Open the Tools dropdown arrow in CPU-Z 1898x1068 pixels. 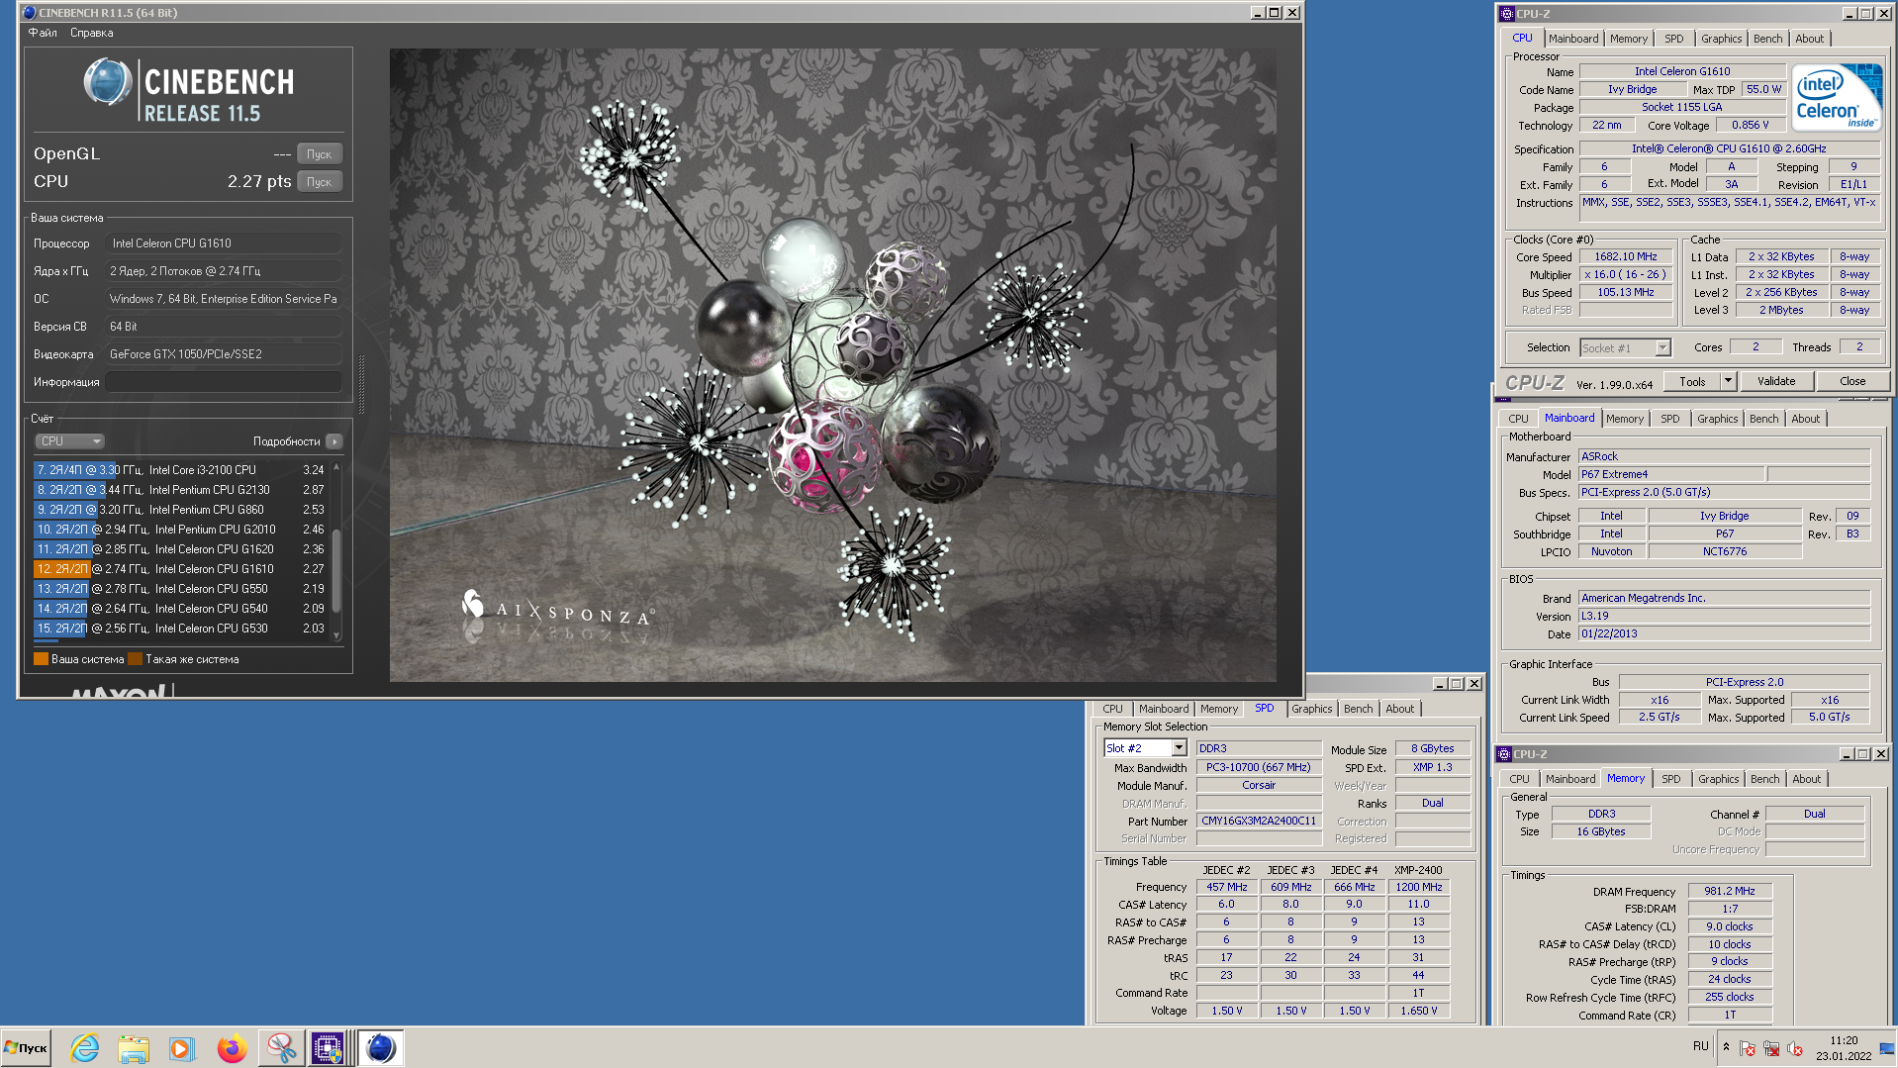coord(1729,382)
